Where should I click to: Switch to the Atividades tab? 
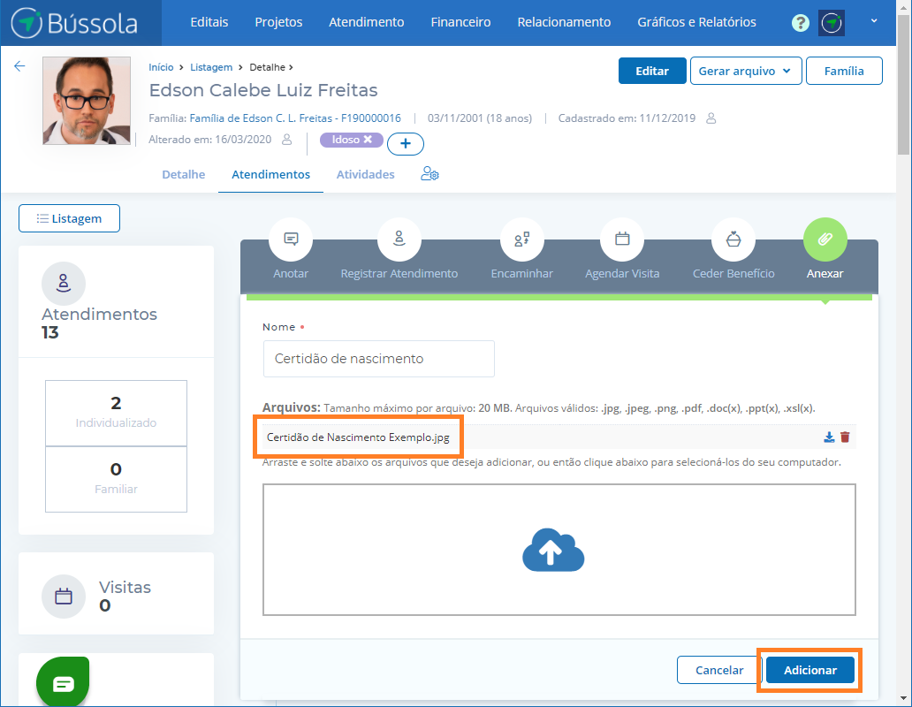[365, 174]
